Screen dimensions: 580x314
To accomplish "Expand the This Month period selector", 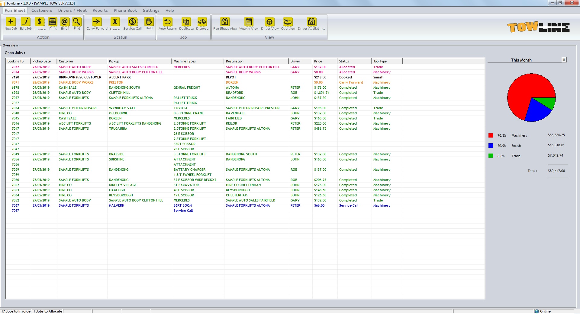I will point(564,60).
